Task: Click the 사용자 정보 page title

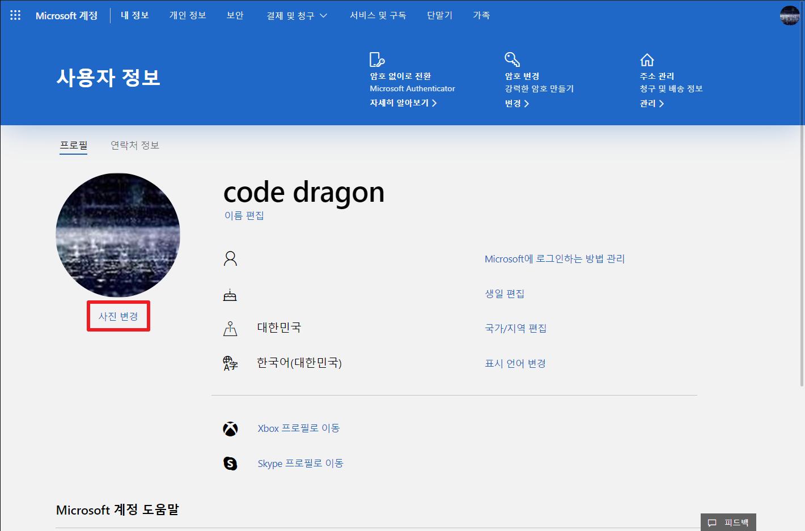Action: [x=108, y=77]
